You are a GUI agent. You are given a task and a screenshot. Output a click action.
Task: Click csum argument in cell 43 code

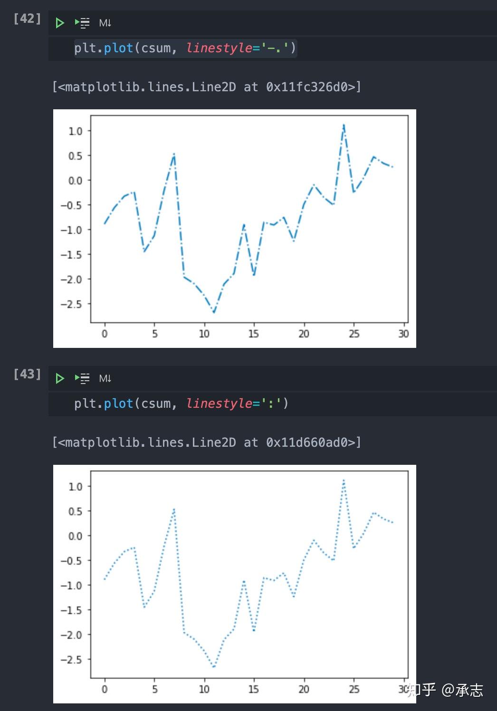click(156, 404)
